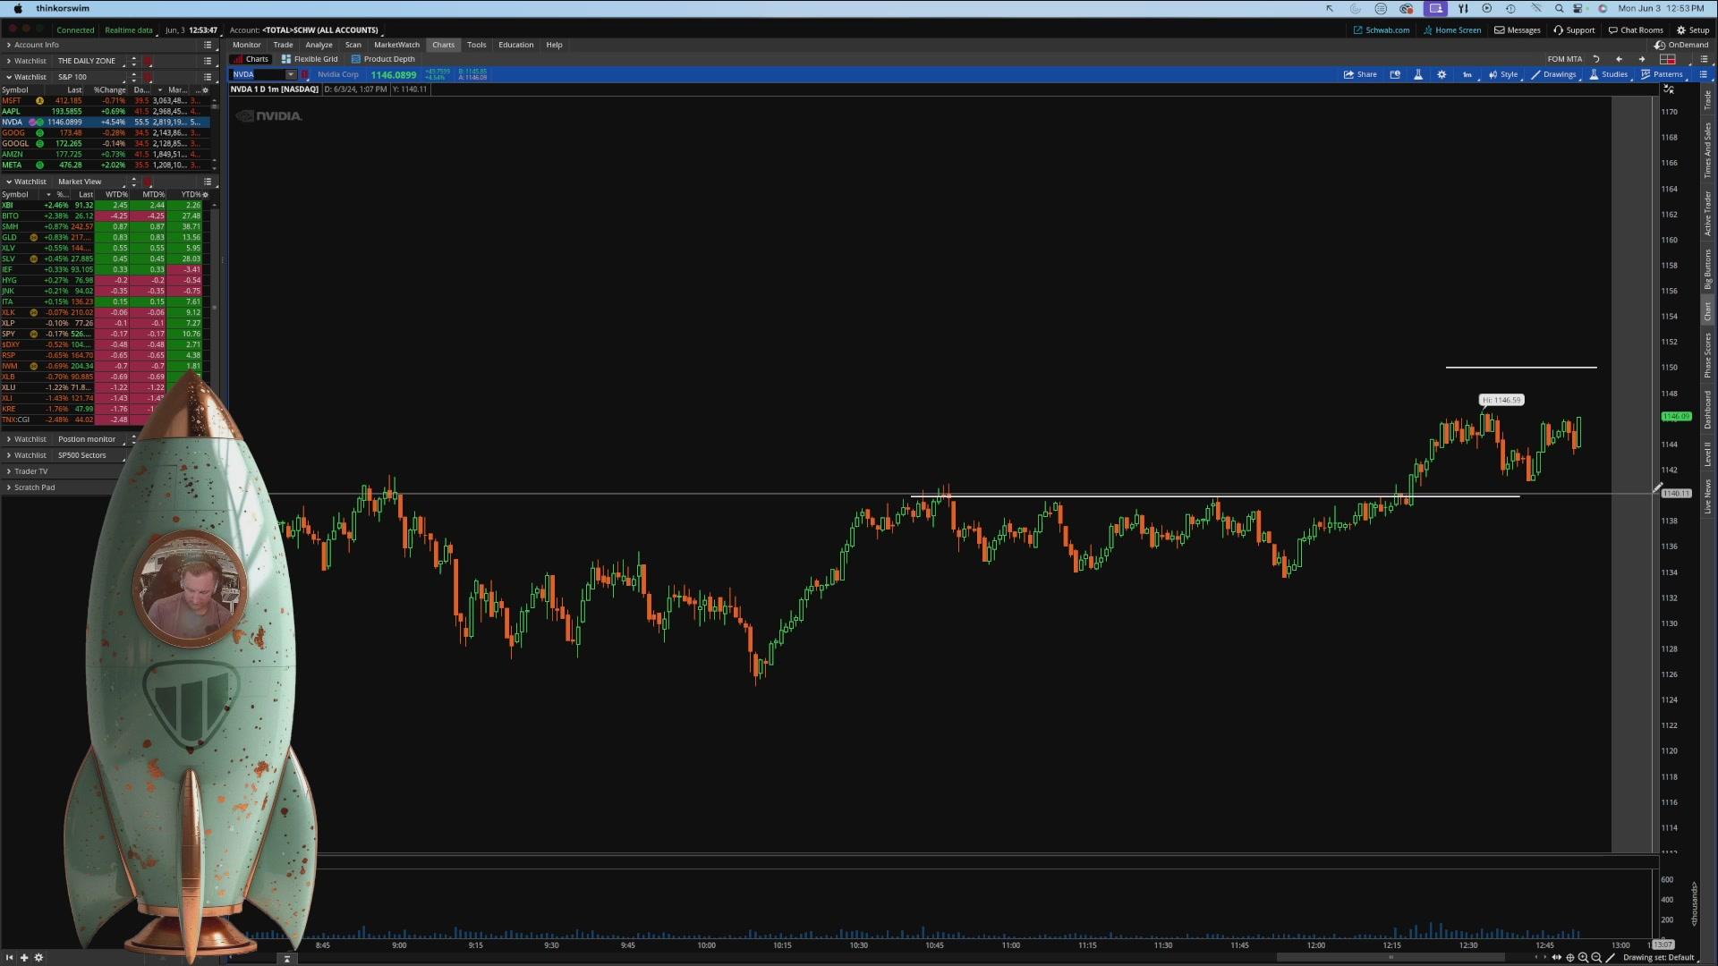
Task: Select the AAPL row in S&P 100 watchlist
Action: point(106,111)
